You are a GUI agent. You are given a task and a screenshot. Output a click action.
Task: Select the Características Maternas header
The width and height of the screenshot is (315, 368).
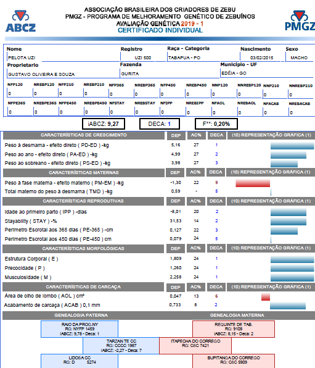84,172
